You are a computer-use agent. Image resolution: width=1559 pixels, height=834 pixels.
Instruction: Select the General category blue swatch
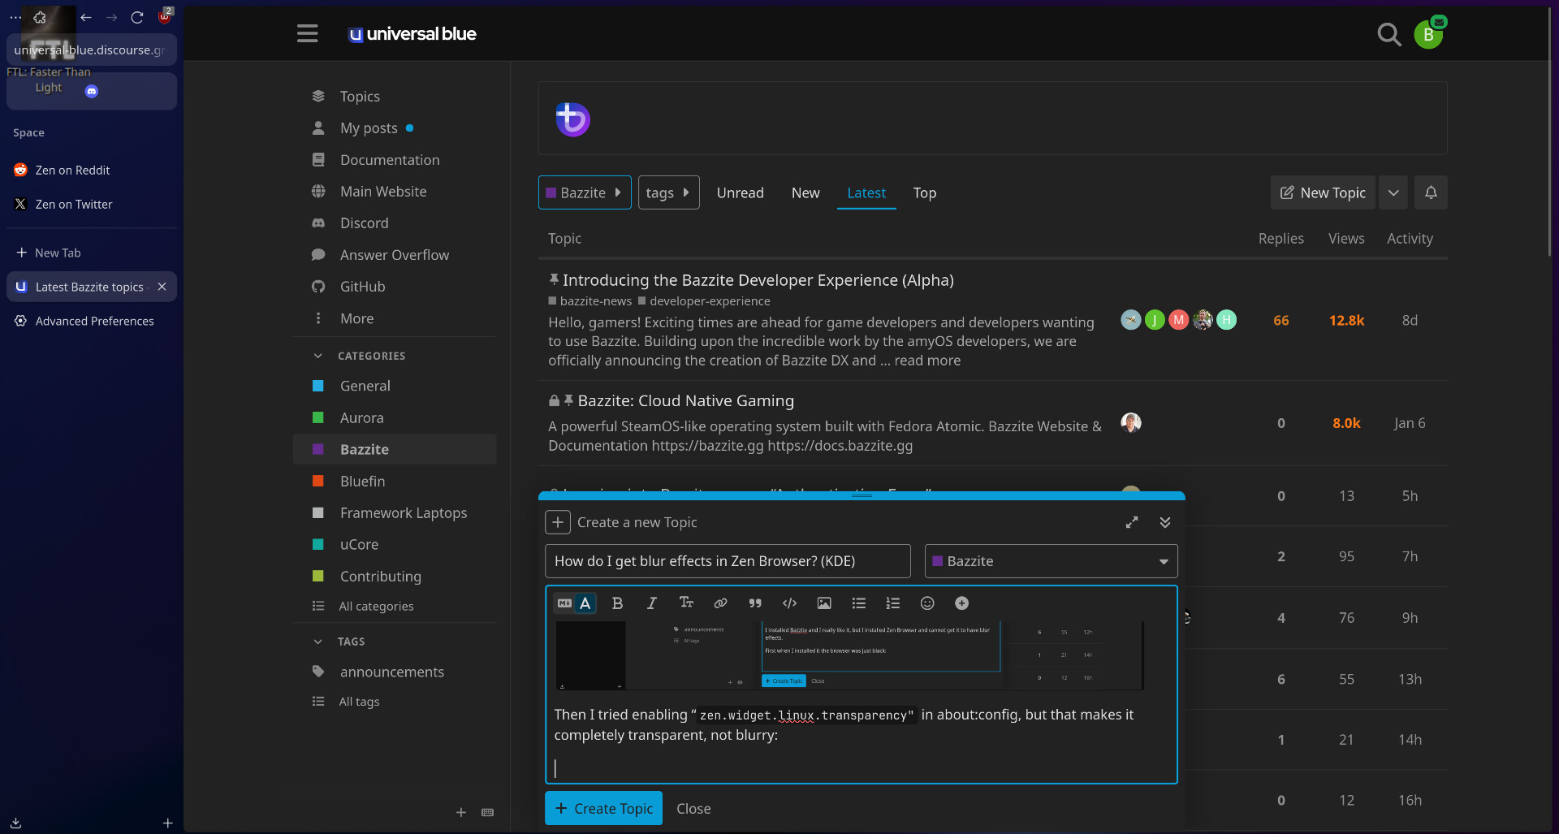point(318,386)
